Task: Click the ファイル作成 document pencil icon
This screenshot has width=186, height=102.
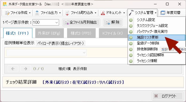Action: tap(7, 13)
